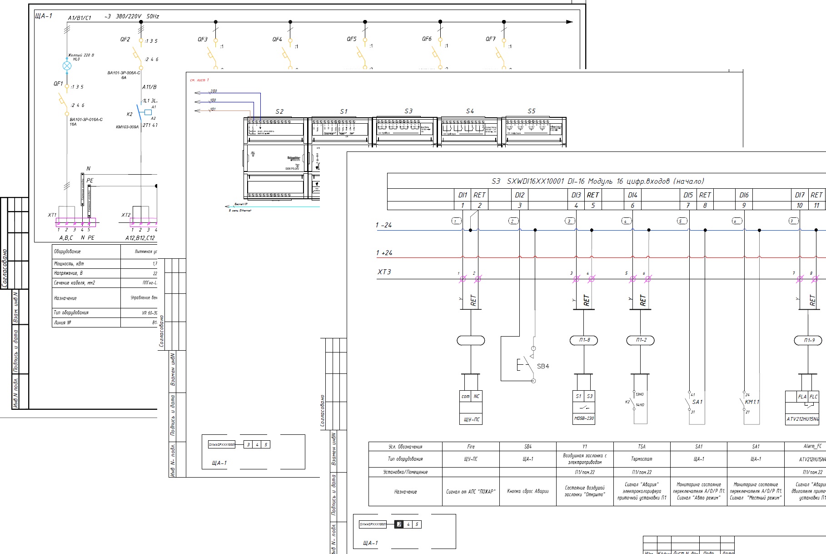Screen dimensions: 826x554
Task: Click the S3 SXWDI16XX10001 DI-16 module title
Action: [x=598, y=181]
